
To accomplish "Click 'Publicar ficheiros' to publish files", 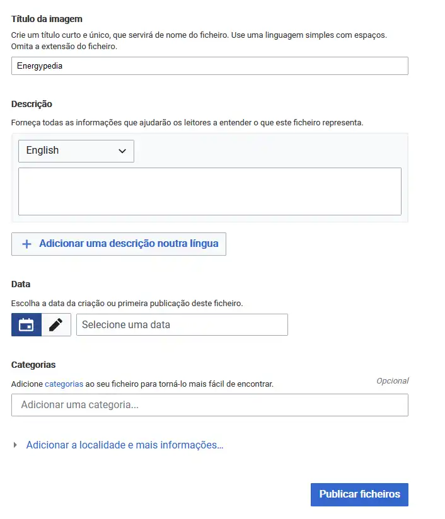I will pos(359,494).
